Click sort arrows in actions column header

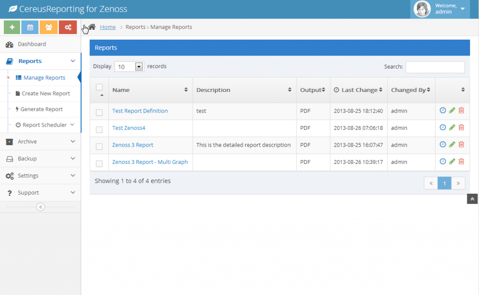click(463, 90)
